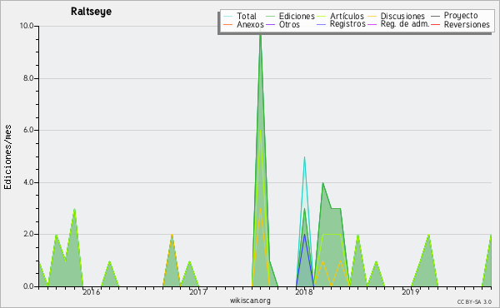Click the Total cyan line swatch

click(x=228, y=17)
